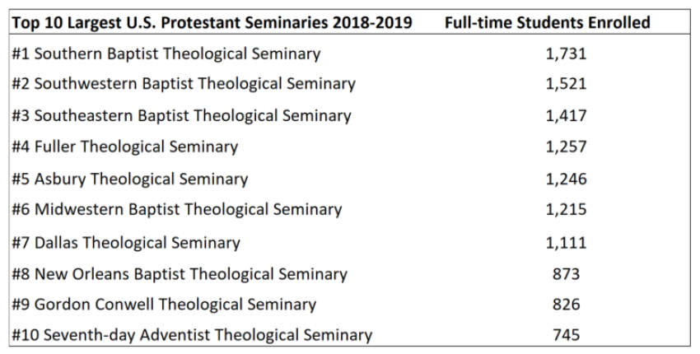Click the #4 Fuller Theological Seminary cell

[x=125, y=147]
